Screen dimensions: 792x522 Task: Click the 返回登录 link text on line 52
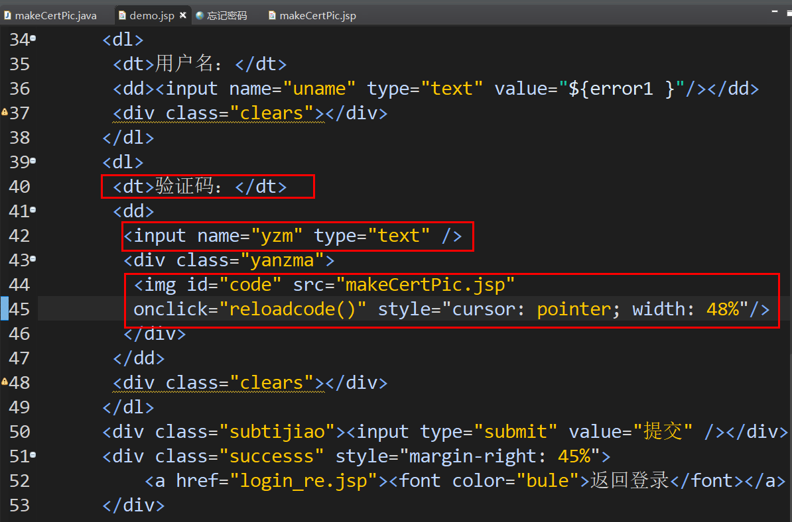[x=630, y=480]
